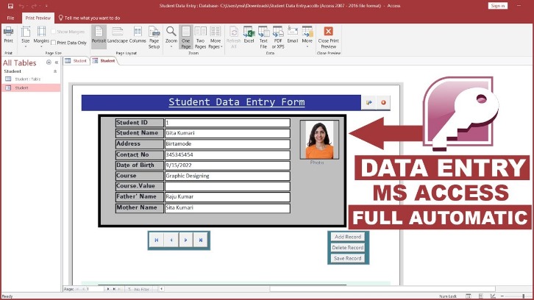
Task: Click the Sign in button
Action: tap(498, 6)
